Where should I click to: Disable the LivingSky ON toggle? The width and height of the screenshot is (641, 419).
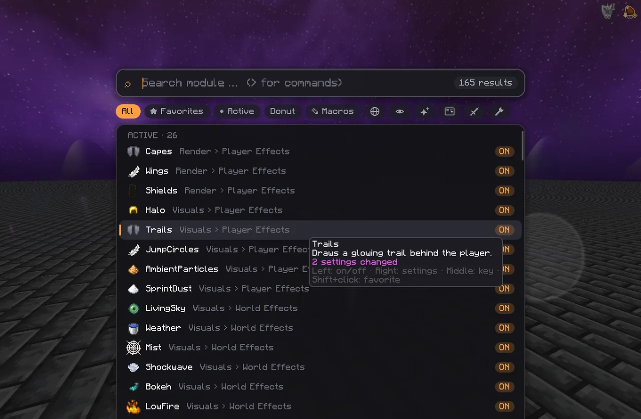pyautogui.click(x=504, y=308)
